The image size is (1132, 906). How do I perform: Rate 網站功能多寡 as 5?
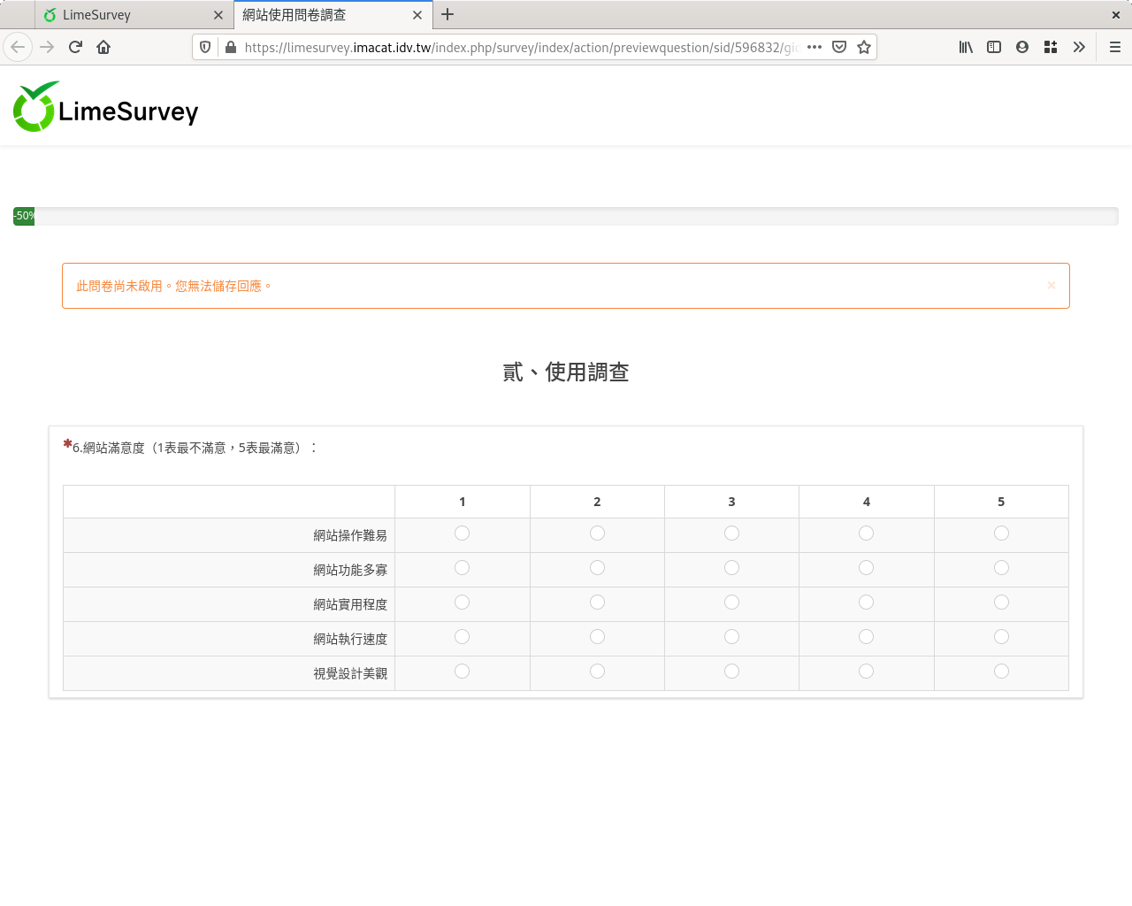click(x=1001, y=568)
